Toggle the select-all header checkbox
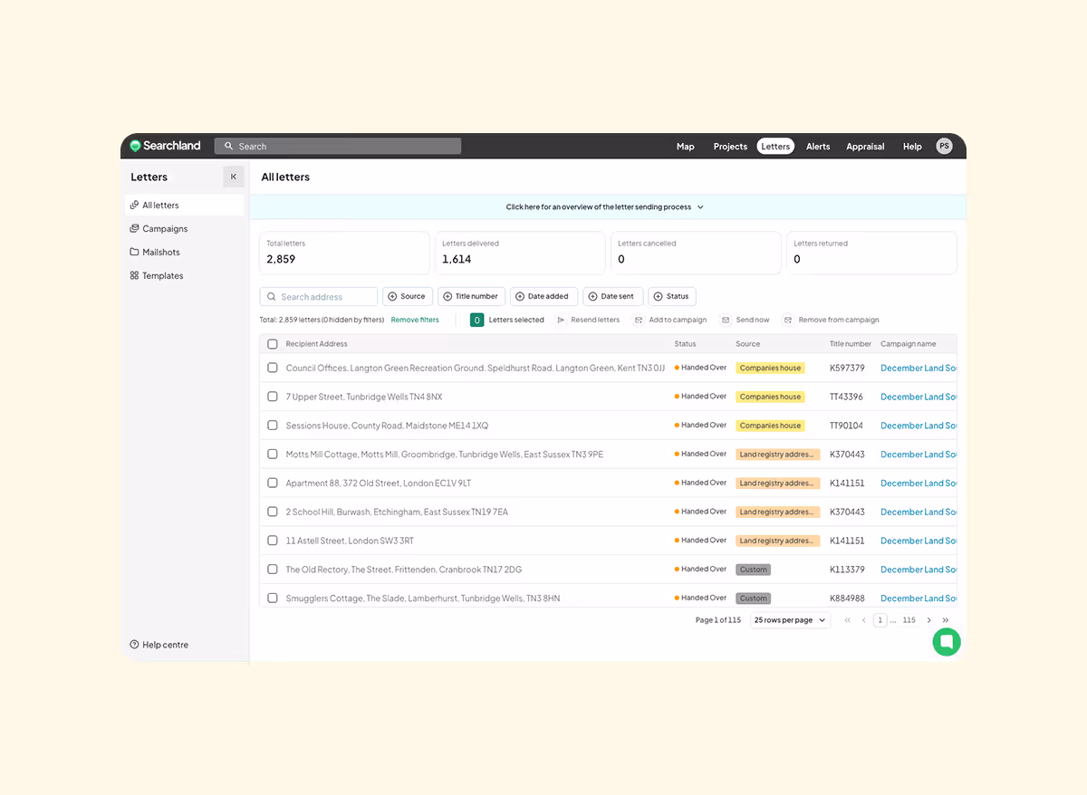The width and height of the screenshot is (1087, 795). (273, 344)
